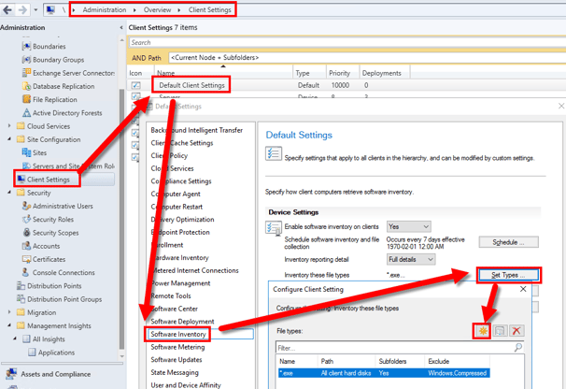Open the Boundary Groups node icon

26,60
